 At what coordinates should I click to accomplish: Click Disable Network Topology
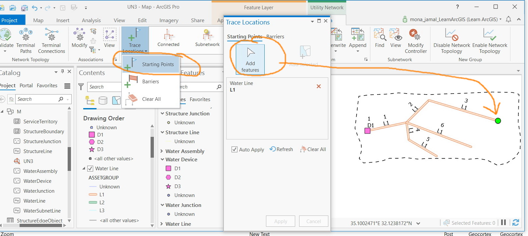point(452,41)
